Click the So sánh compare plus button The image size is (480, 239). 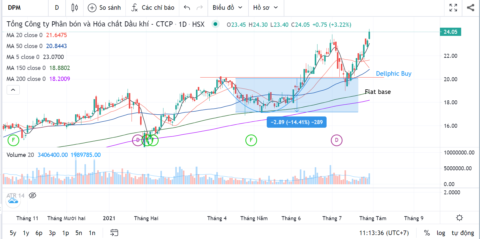[x=105, y=8]
